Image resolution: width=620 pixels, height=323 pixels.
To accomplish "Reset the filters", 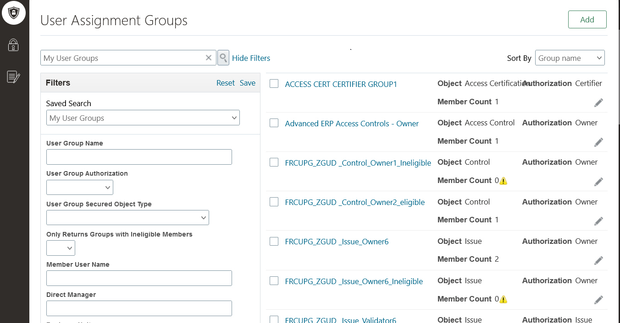I will coord(225,83).
